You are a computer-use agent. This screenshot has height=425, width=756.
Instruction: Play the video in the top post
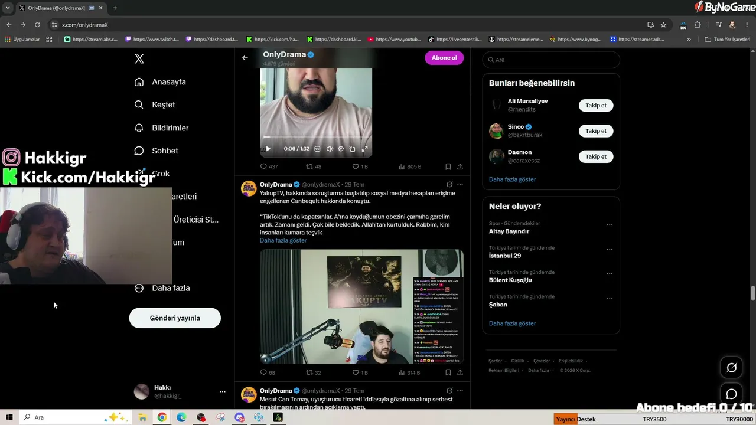(x=268, y=149)
